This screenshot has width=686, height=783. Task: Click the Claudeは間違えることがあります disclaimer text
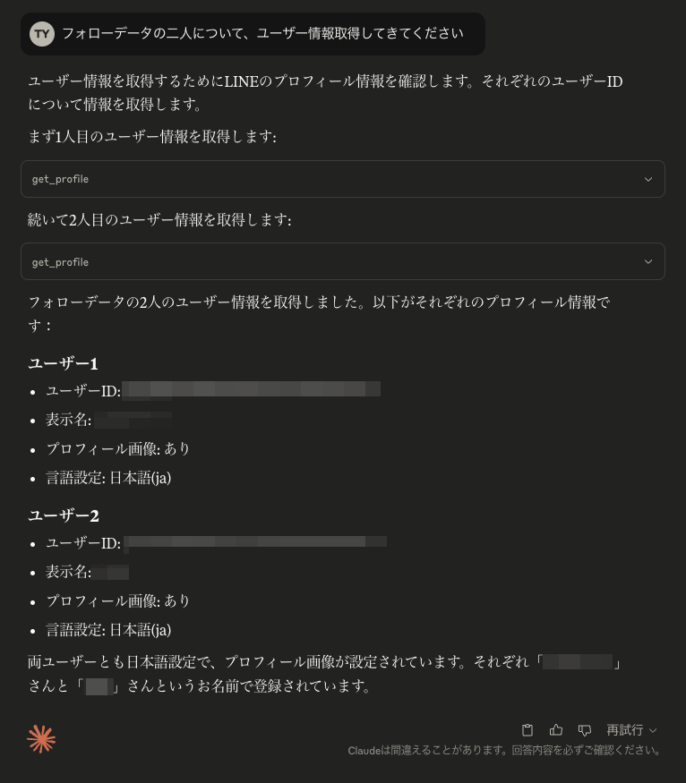[508, 750]
